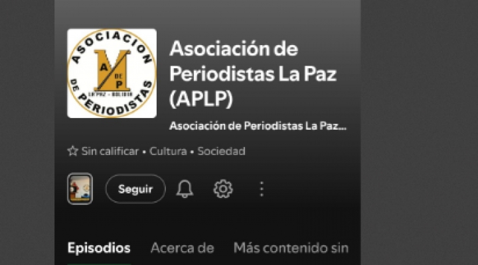The image size is (478, 265).
Task: Expand the truncated author name Asociación de Periodistas La Paz…
Action: [x=258, y=126]
